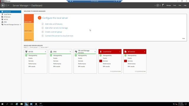Launch Internet Explorer from the taskbar
Image resolution: width=189 pixels, height=106 pixels.
17,104
